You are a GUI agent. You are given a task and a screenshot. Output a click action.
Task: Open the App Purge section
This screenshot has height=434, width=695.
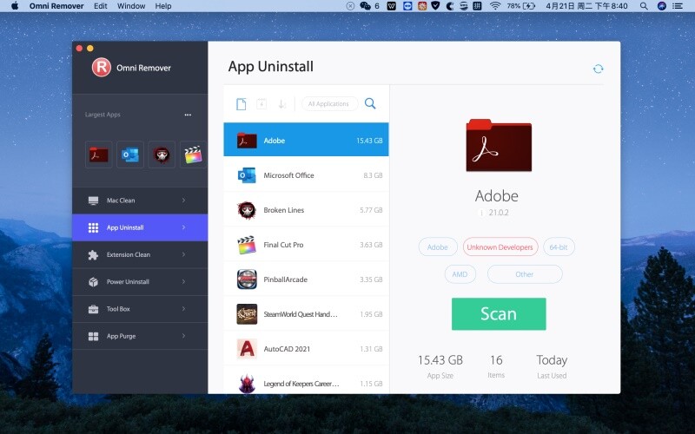coord(140,336)
